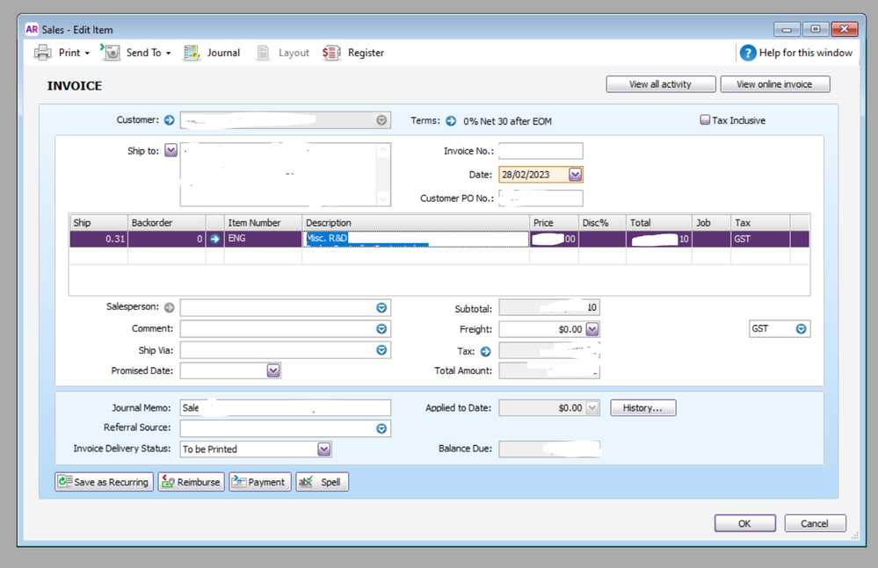Enable the Tax Inclusive checkbox
The width and height of the screenshot is (878, 568).
click(x=705, y=120)
